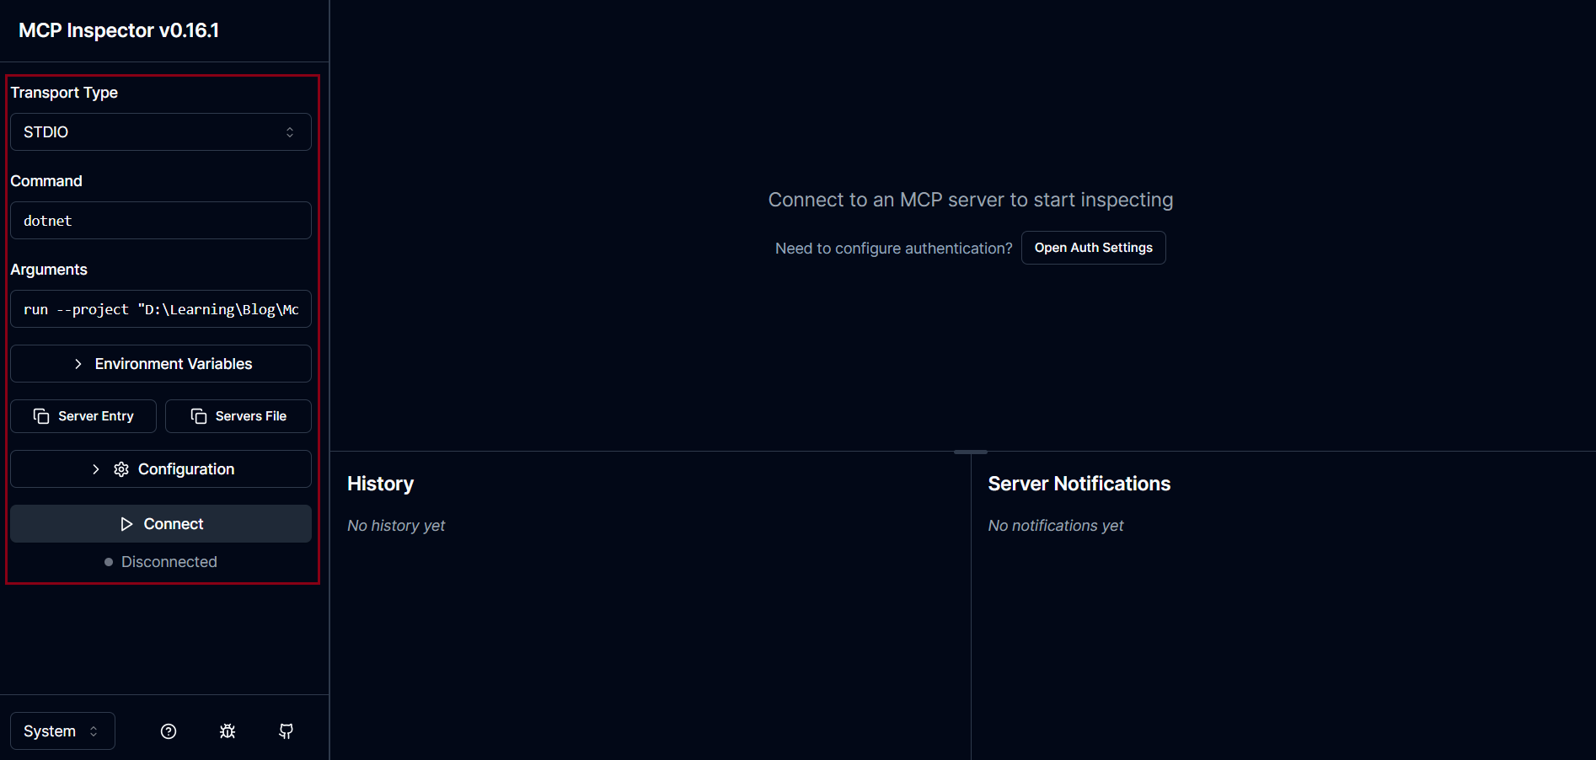1596x760 pixels.
Task: Expand the Environment Variables section
Action: click(161, 364)
